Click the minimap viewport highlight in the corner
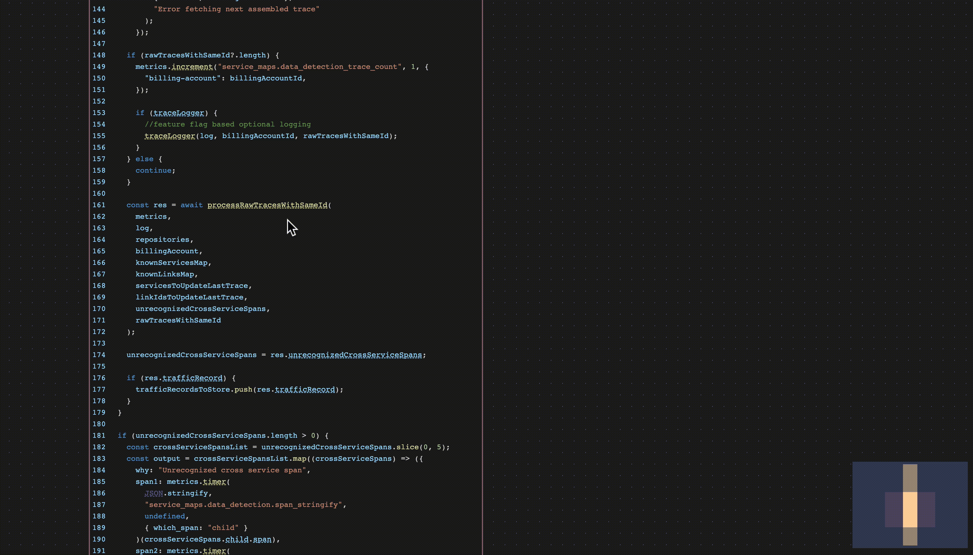This screenshot has width=973, height=555. pyautogui.click(x=910, y=510)
